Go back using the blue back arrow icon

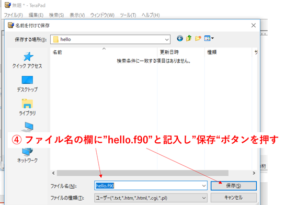[x=180, y=38]
